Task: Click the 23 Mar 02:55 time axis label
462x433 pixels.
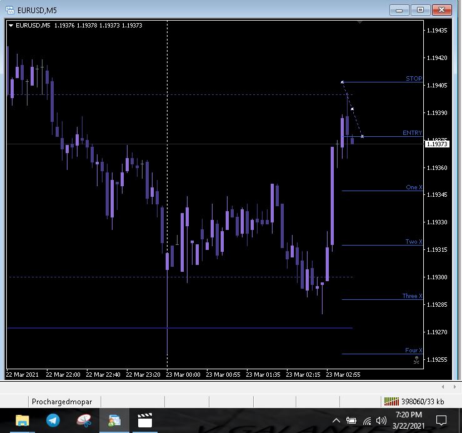Action: (x=343, y=375)
